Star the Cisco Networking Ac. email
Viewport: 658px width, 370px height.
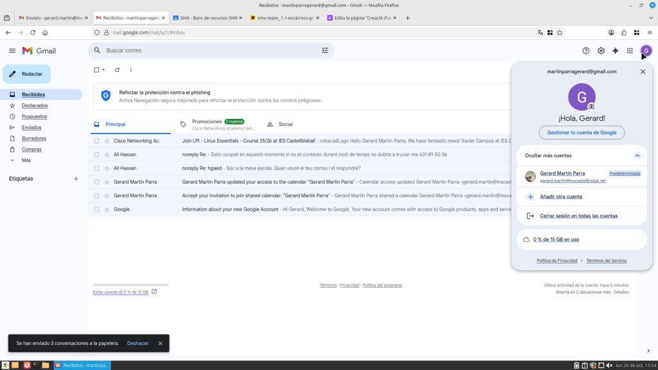(107, 141)
